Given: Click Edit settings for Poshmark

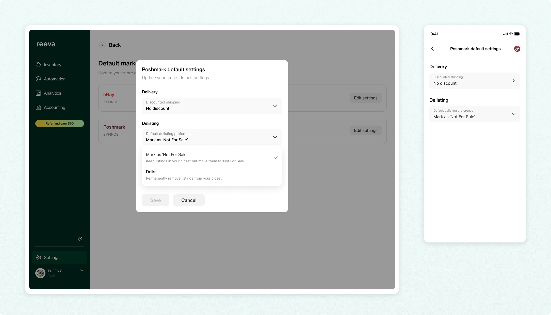Looking at the screenshot, I should (366, 130).
